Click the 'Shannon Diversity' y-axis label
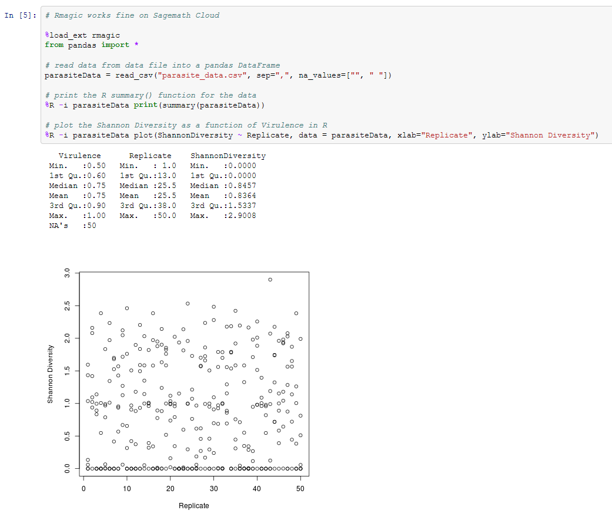The image size is (612, 517). (x=51, y=374)
